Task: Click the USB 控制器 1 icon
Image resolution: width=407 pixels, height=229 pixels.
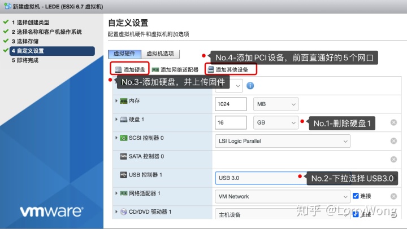Action: pyautogui.click(x=124, y=175)
